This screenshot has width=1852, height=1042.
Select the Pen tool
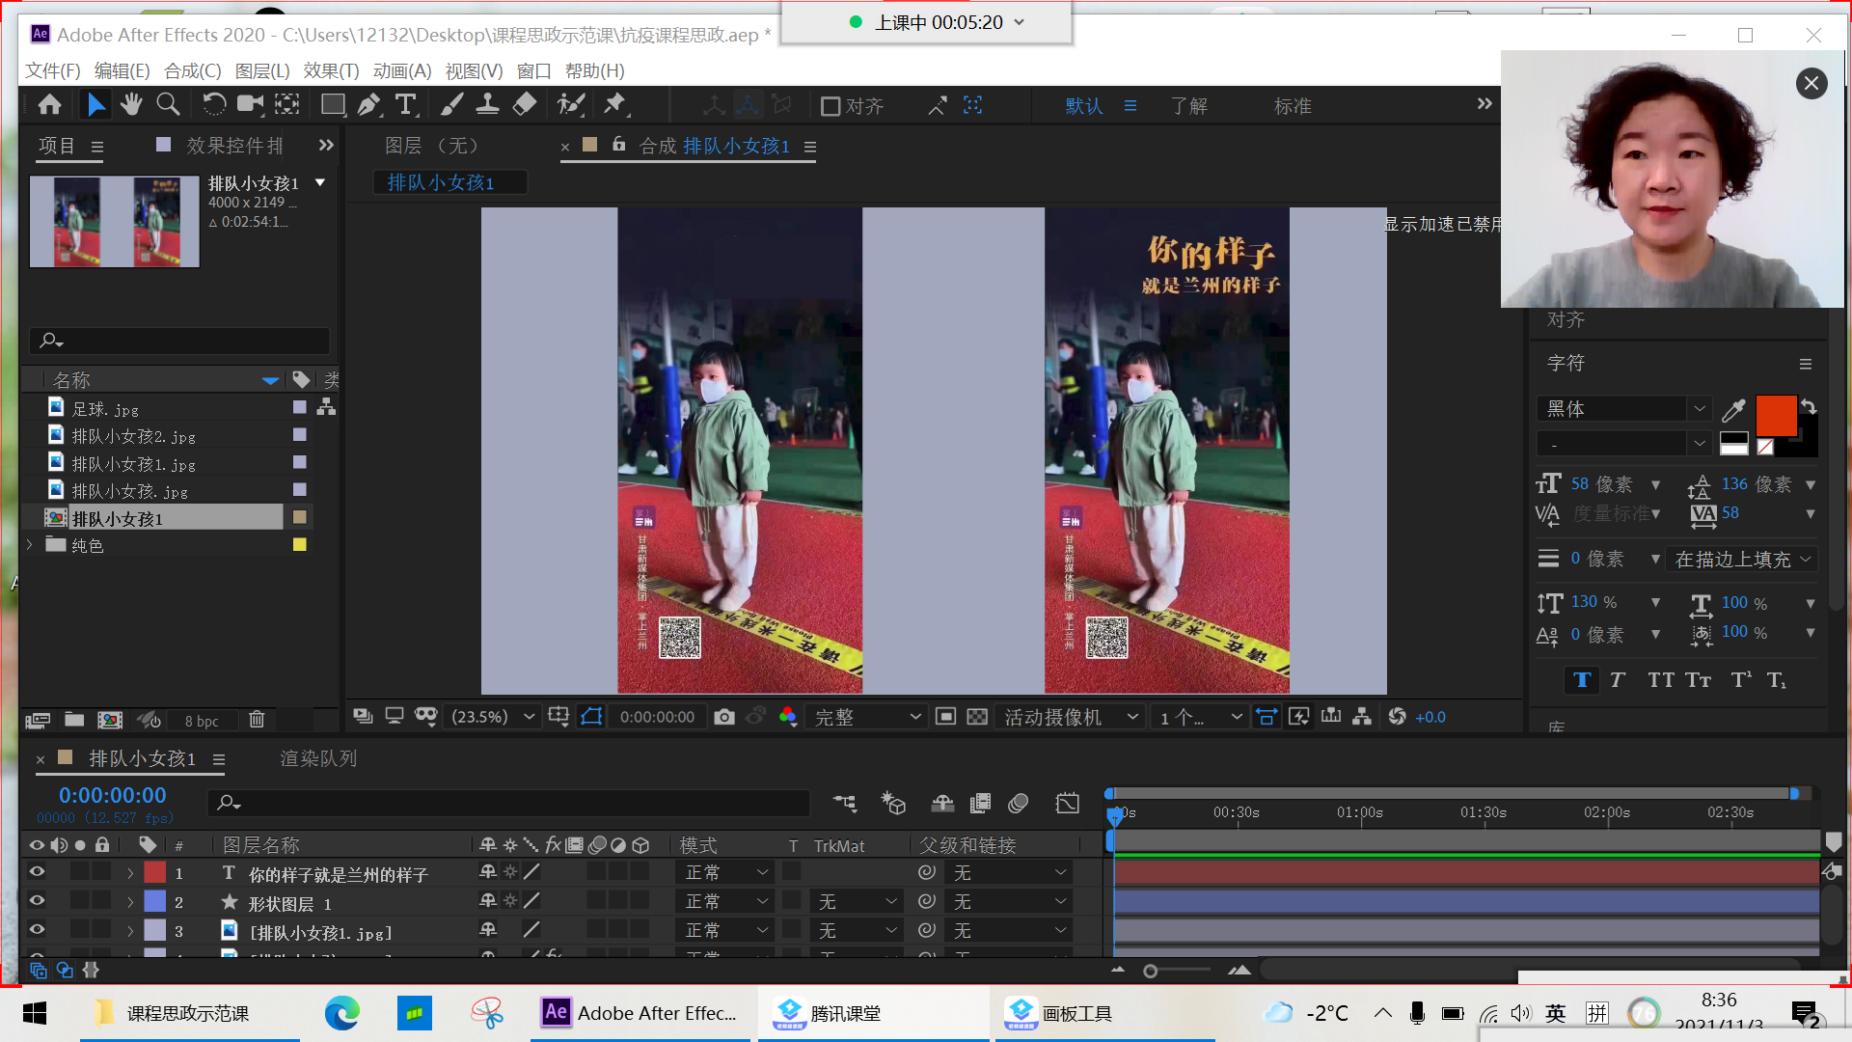368,104
